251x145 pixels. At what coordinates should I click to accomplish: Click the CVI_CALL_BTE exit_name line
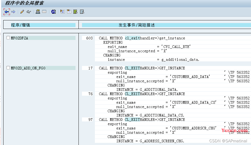pos(149,47)
